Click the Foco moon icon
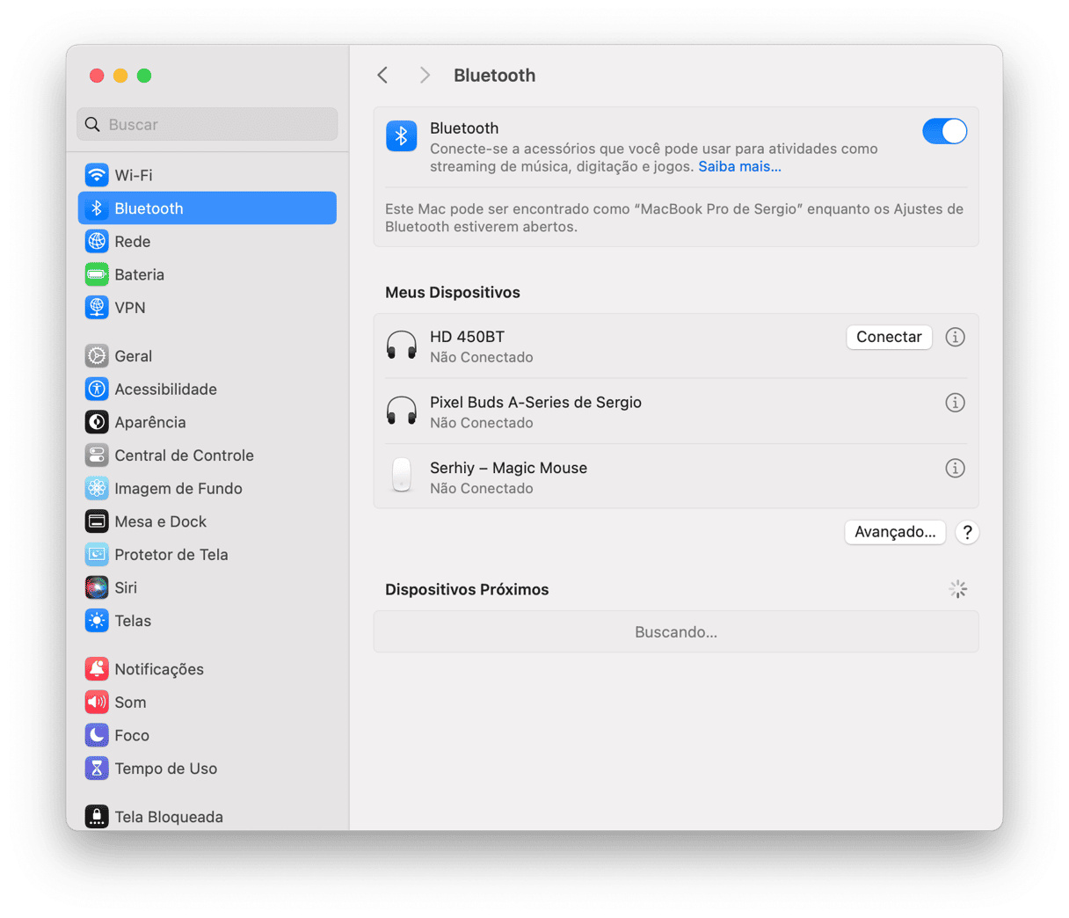1069x918 pixels. (97, 735)
